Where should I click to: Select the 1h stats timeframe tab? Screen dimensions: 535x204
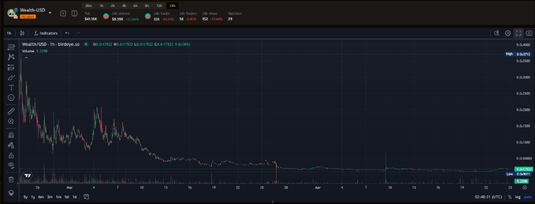click(x=101, y=6)
